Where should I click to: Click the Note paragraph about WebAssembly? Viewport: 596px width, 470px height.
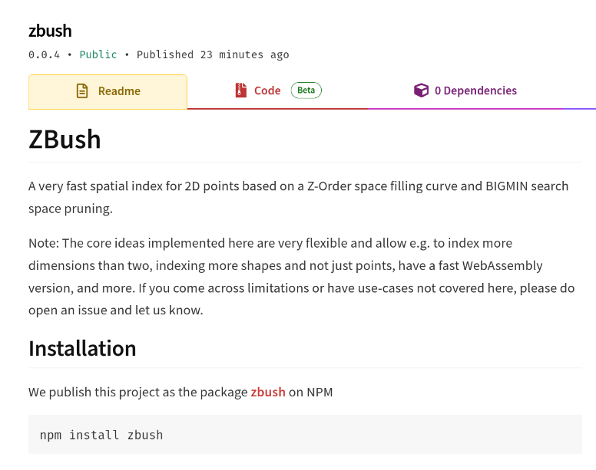pyautogui.click(x=301, y=277)
